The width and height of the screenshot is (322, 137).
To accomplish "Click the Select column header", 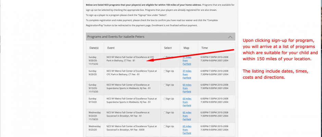I will click(168, 48).
